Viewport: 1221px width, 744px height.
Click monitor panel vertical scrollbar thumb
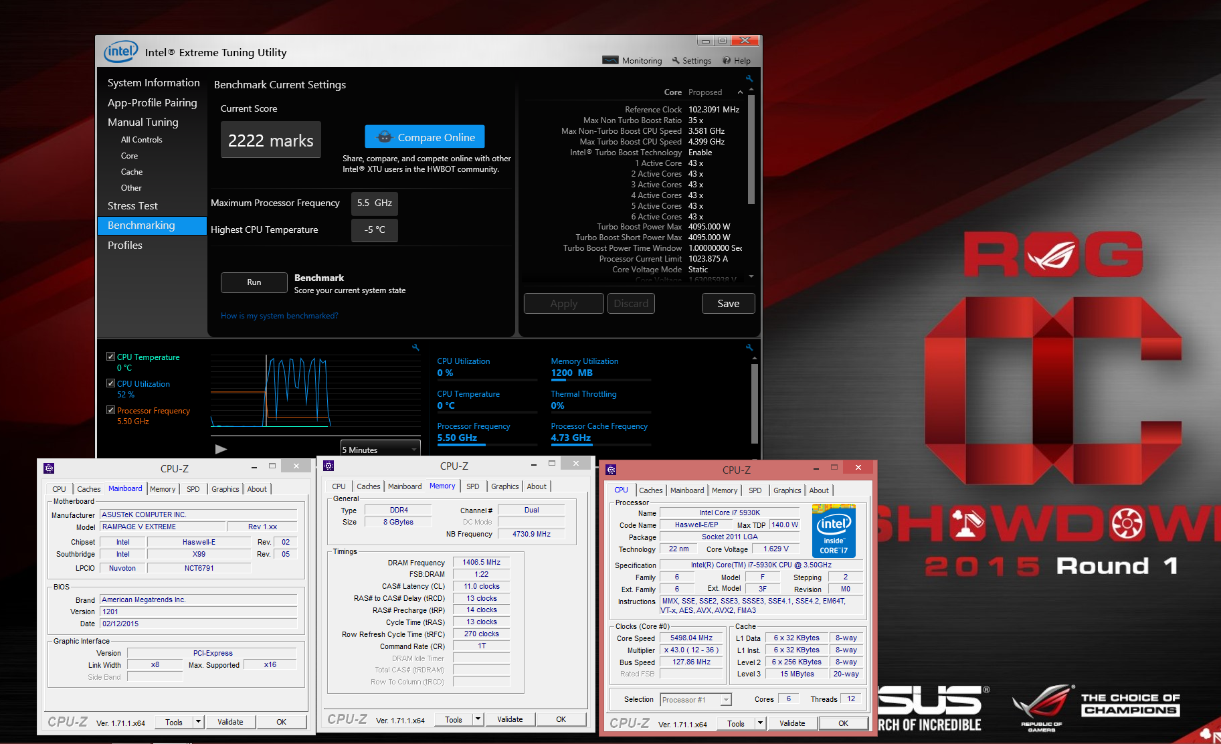click(755, 403)
